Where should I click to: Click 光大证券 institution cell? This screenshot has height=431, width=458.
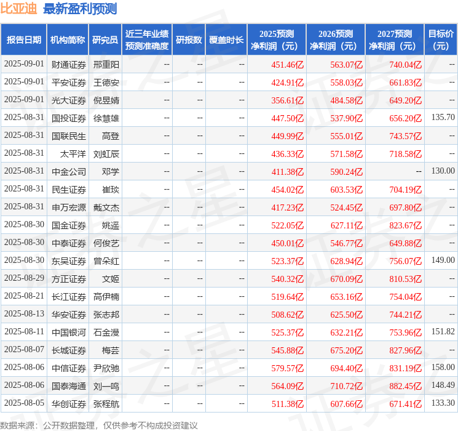69,100
